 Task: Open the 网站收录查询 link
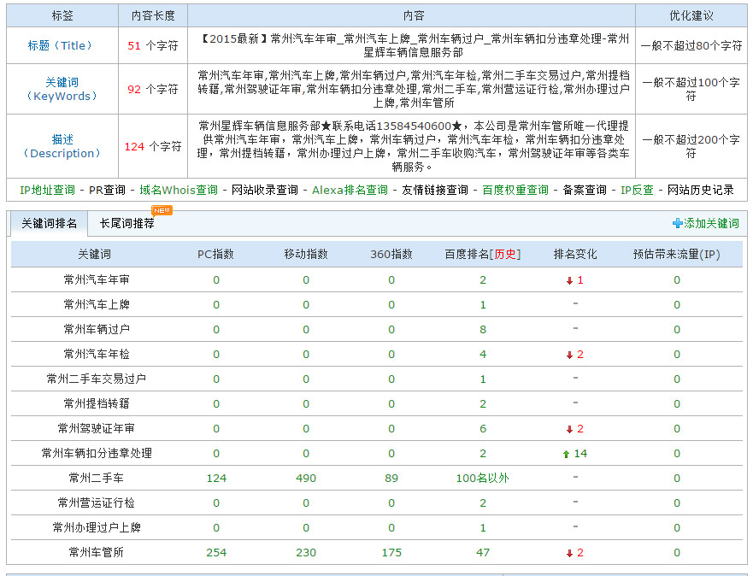pos(265,190)
